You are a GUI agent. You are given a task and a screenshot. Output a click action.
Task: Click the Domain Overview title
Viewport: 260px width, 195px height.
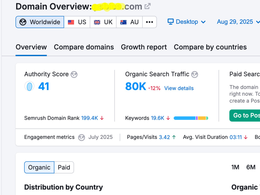point(54,7)
